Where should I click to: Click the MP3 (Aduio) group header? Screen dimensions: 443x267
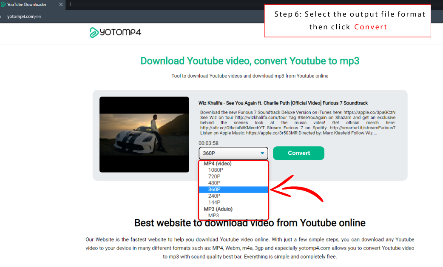coord(218,209)
